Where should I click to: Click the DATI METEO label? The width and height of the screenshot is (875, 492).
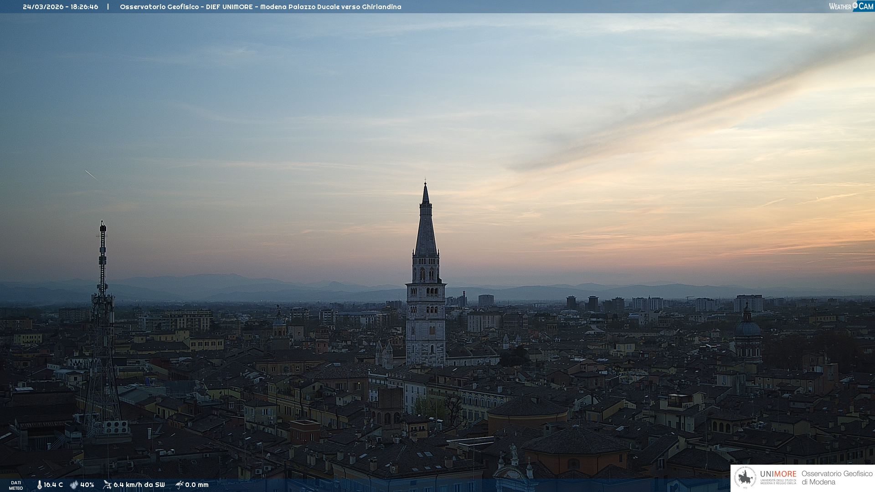[x=16, y=485]
